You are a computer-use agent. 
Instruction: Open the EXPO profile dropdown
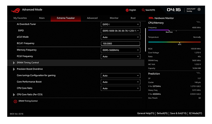pyautogui.click(x=120, y=31)
